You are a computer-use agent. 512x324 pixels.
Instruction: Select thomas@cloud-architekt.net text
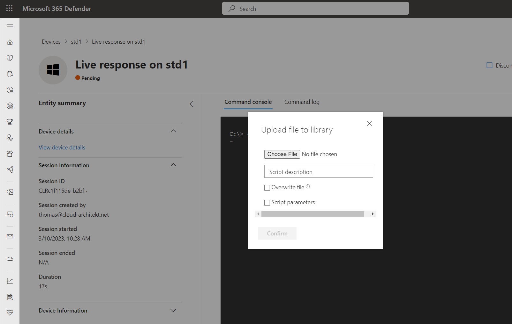74,215
